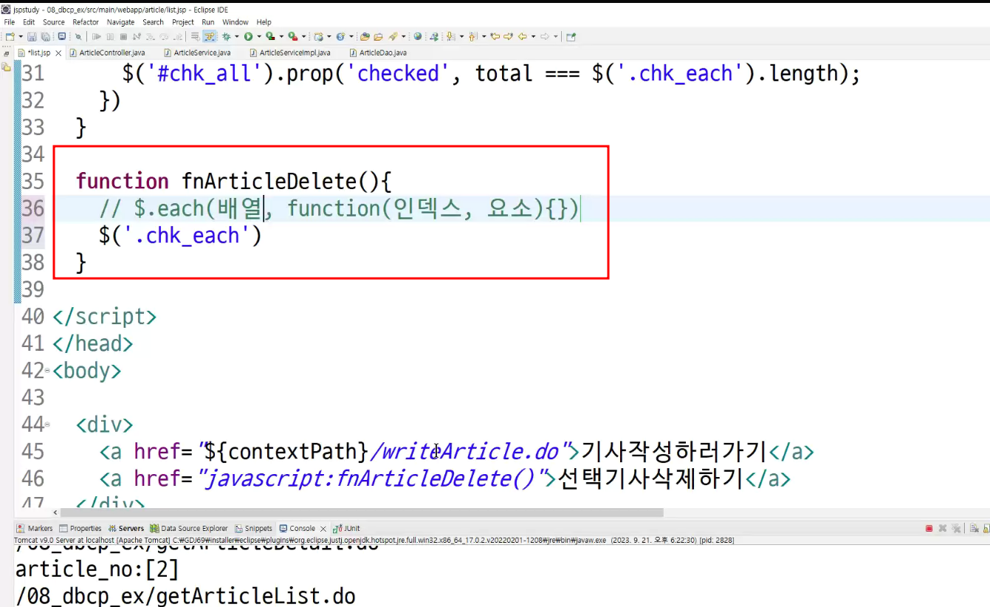The height and width of the screenshot is (607, 990).
Task: Show the Snippets view tab
Action: click(253, 529)
